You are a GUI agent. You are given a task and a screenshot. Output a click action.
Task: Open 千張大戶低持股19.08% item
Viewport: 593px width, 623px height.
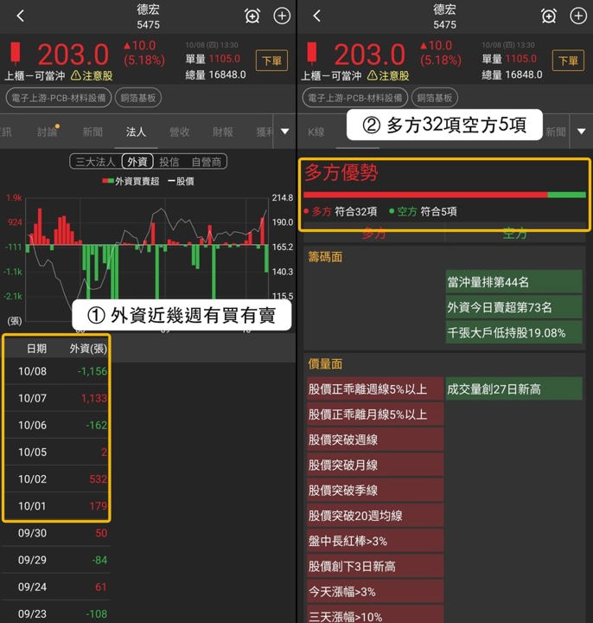click(x=514, y=332)
